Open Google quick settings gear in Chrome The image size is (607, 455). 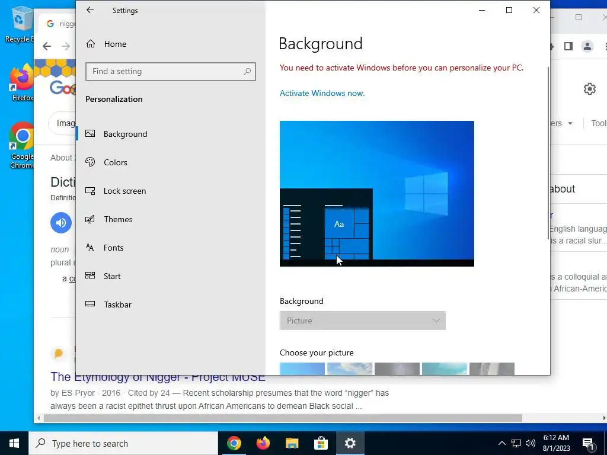point(590,89)
